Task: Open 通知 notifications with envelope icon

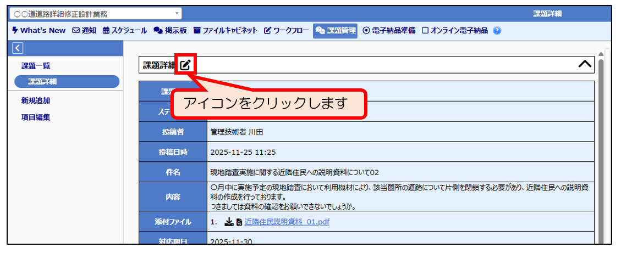Action: point(84,31)
